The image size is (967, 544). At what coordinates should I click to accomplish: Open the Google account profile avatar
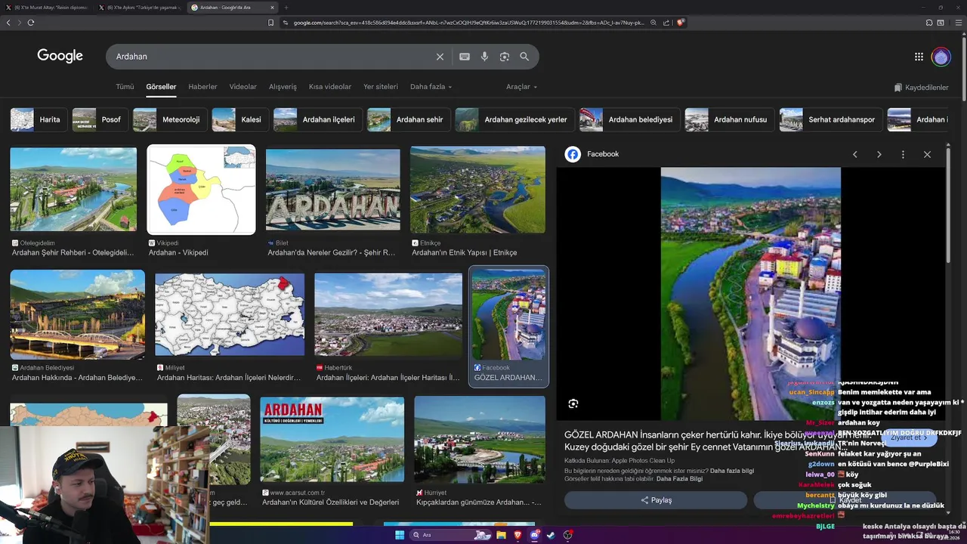tap(941, 57)
